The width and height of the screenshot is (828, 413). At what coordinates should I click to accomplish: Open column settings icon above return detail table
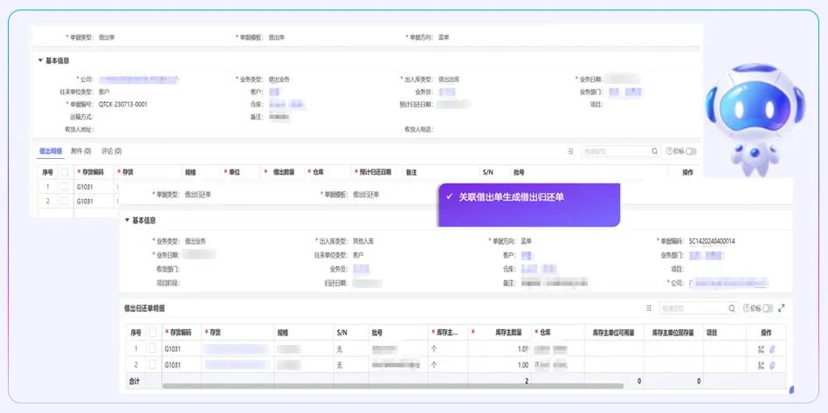(649, 308)
